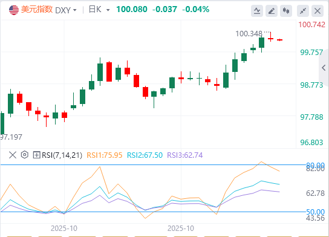329x237 pixels.
Task: Toggle the RSI2:67.50 cyan line label
Action: coord(145,155)
